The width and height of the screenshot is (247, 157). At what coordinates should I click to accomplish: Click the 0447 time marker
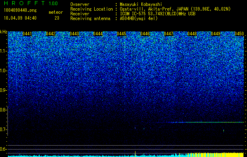point(168,34)
